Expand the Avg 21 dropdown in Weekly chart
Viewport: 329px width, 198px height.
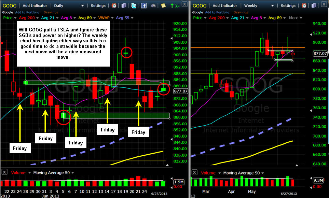(x=247, y=18)
